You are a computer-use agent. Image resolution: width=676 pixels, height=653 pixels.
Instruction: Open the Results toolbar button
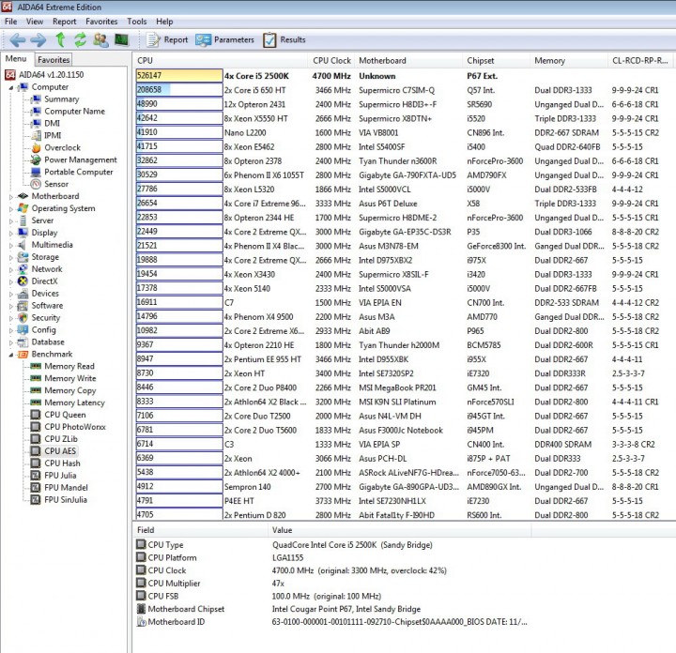284,40
